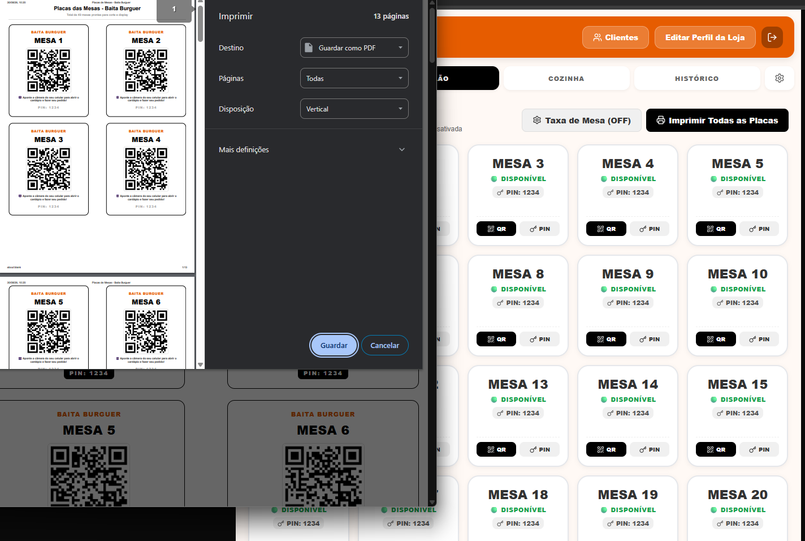This screenshot has height=541, width=805.
Task: Click the Imprimir dialog title
Action: tap(236, 16)
